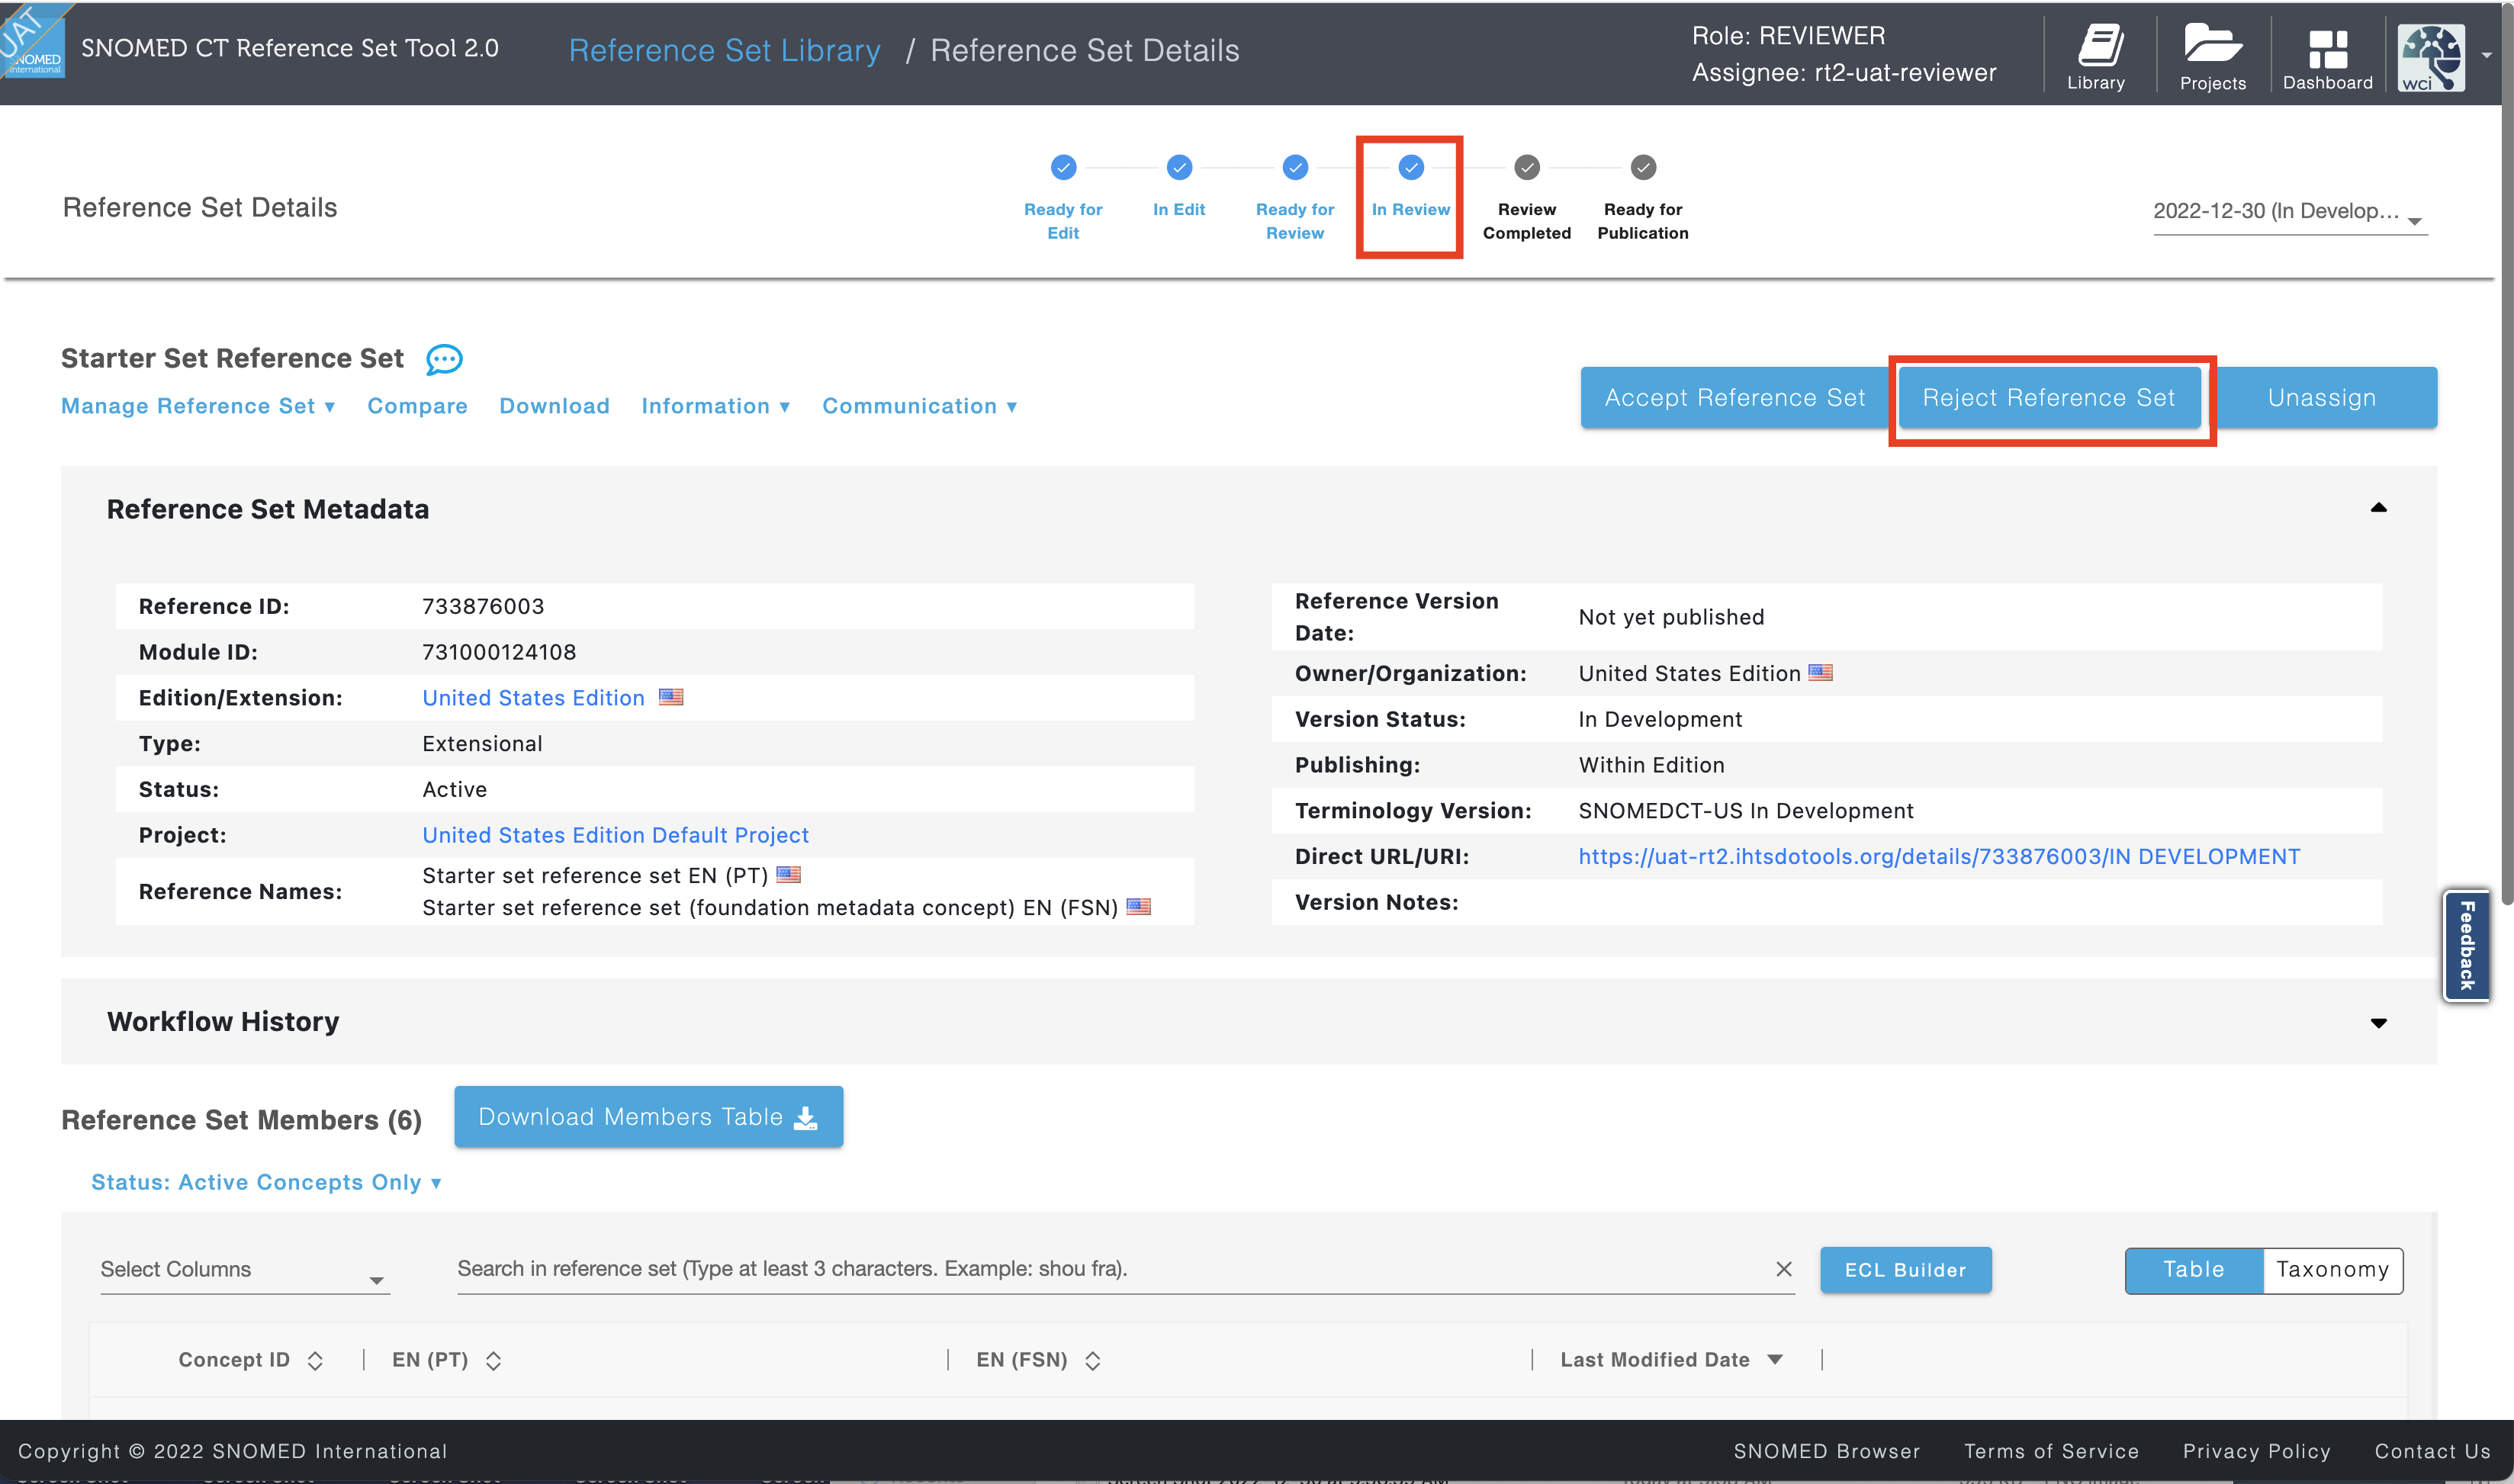Click the WCI user avatar
Screen dimensions: 2514x1484
tap(2431, 58)
